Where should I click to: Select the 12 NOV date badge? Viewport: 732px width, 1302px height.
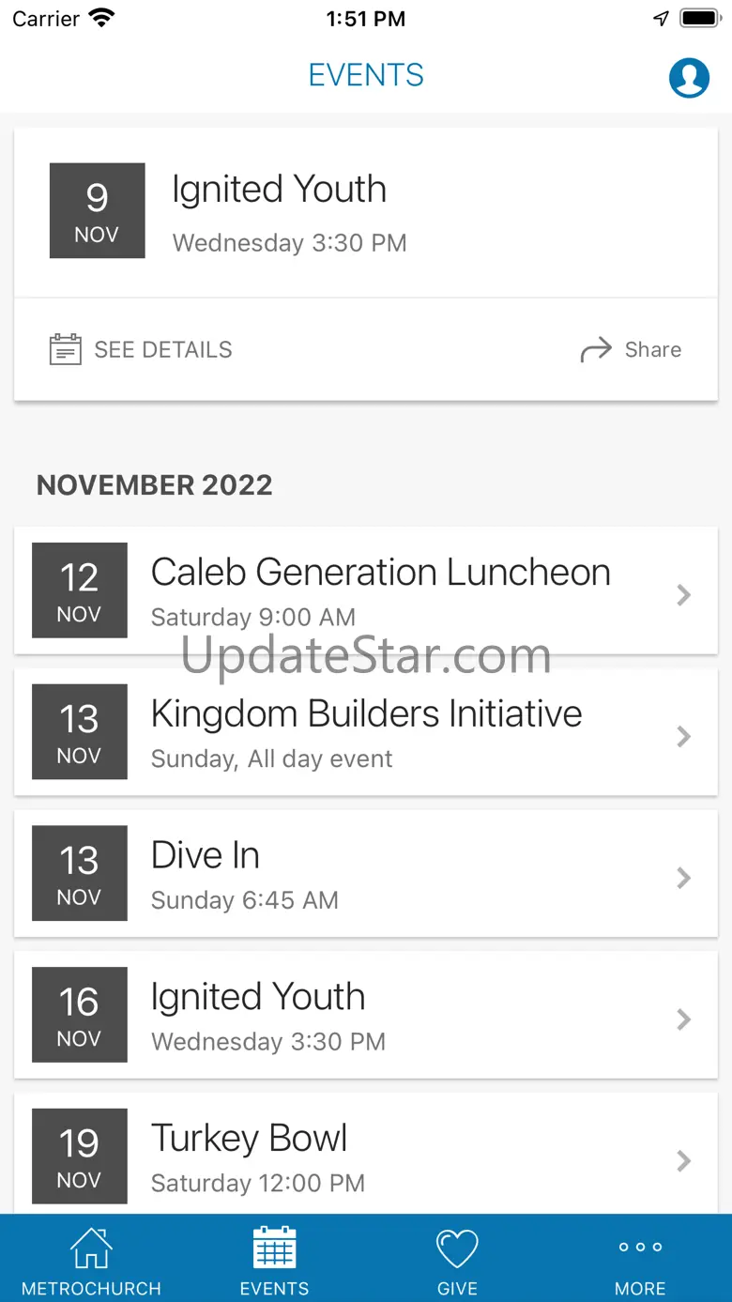(x=80, y=590)
